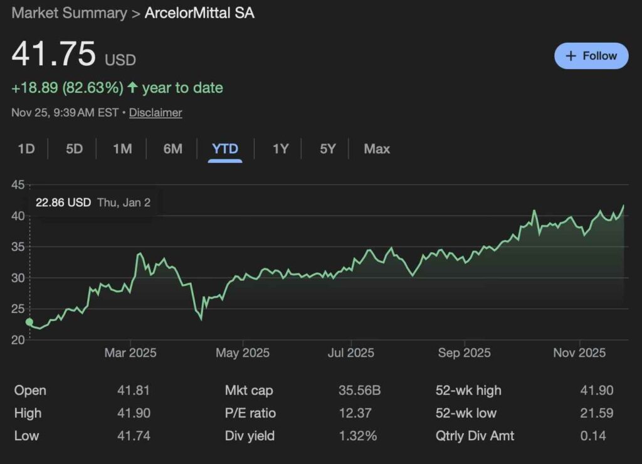Follow the ArcelorMittal SA stock
The height and width of the screenshot is (464, 642).
pyautogui.click(x=591, y=56)
